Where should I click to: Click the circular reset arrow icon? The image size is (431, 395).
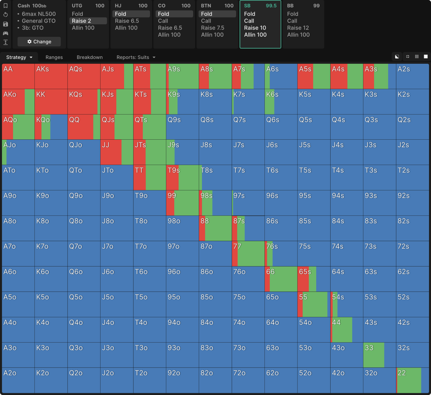(x=5, y=15)
